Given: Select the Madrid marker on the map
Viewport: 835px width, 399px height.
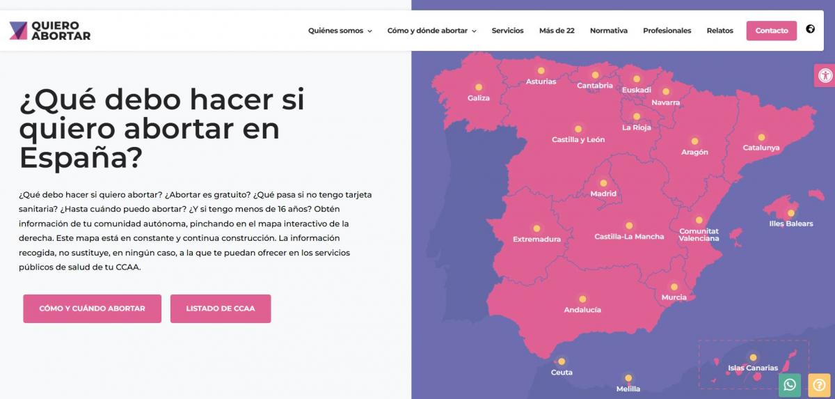Looking at the screenshot, I should (603, 184).
